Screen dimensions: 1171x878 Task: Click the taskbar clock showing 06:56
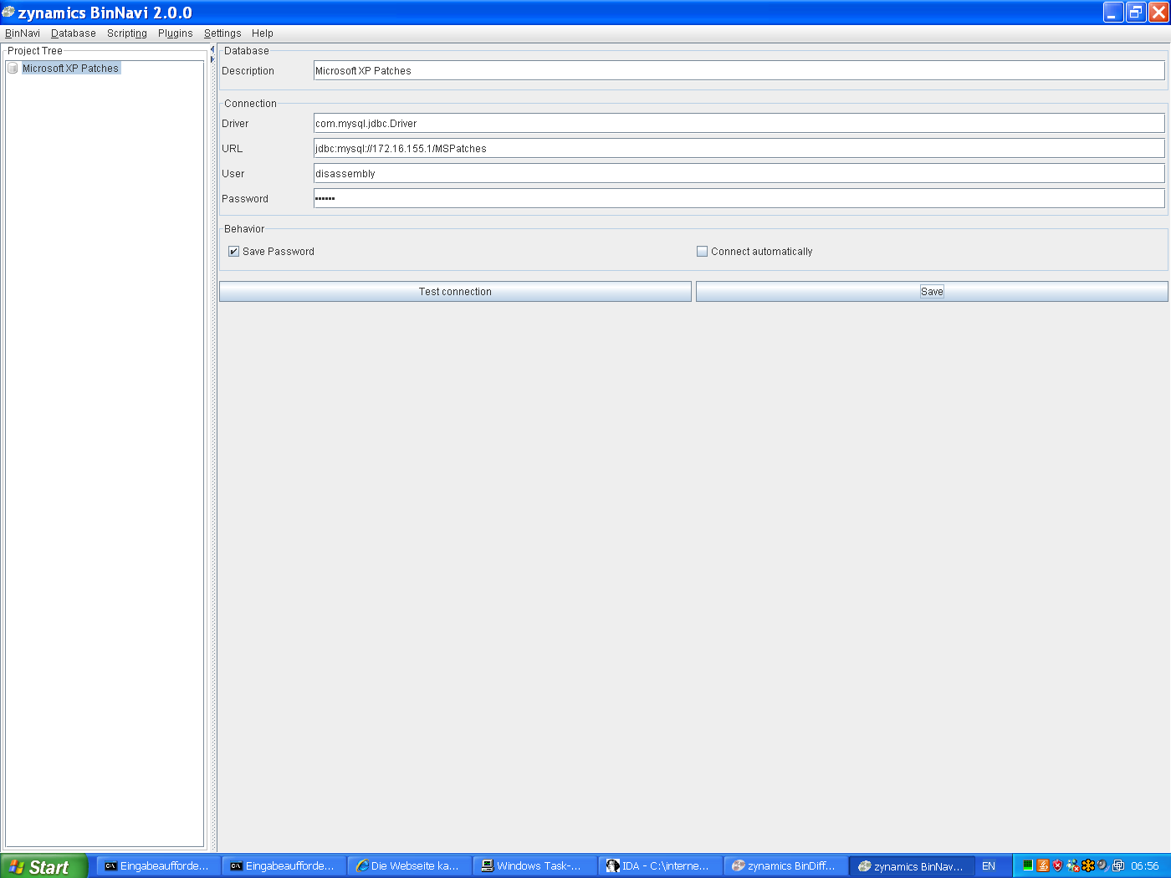(1145, 866)
